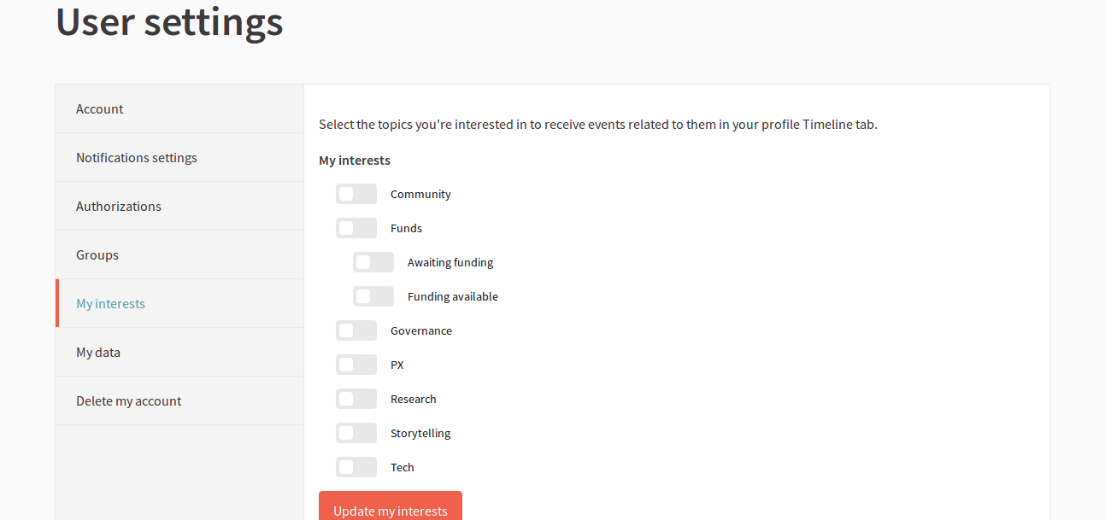Select the My interests sidebar item
Image resolution: width=1105 pixels, height=520 pixels.
click(111, 303)
